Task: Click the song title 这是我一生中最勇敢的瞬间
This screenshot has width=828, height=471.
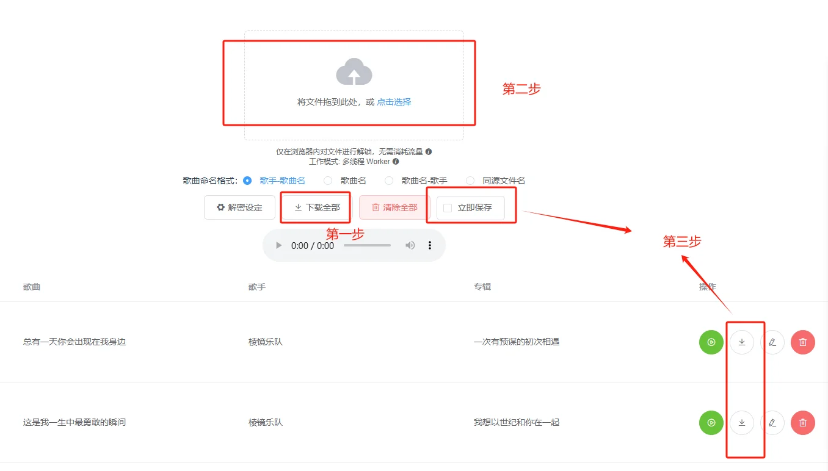Action: pyautogui.click(x=74, y=422)
